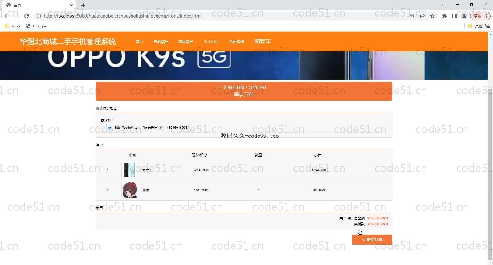Image resolution: width=493 pixels, height=265 pixels.
Task: Share this page using the share icon
Action: 422,16
